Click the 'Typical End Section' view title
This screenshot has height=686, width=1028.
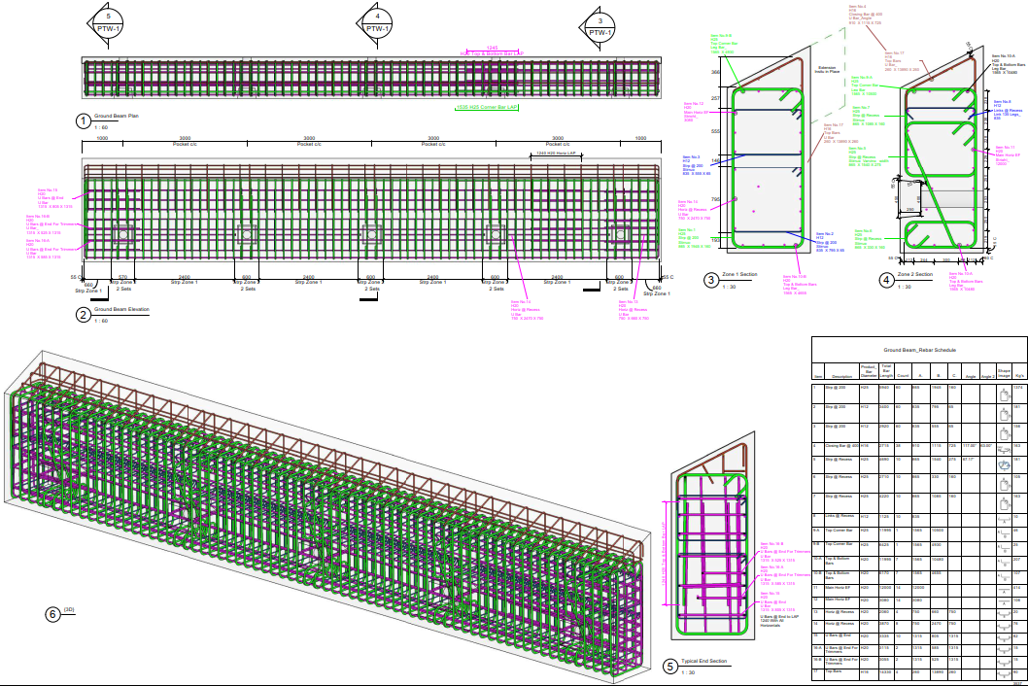tap(703, 661)
